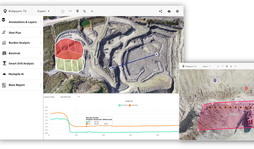The height and width of the screenshot is (149, 254).
Task: Open the Blast Report menu item
Action: (21, 85)
